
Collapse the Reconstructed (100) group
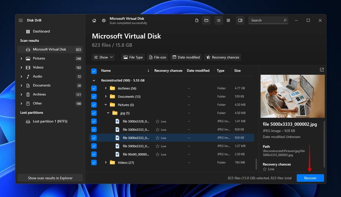click(94, 80)
